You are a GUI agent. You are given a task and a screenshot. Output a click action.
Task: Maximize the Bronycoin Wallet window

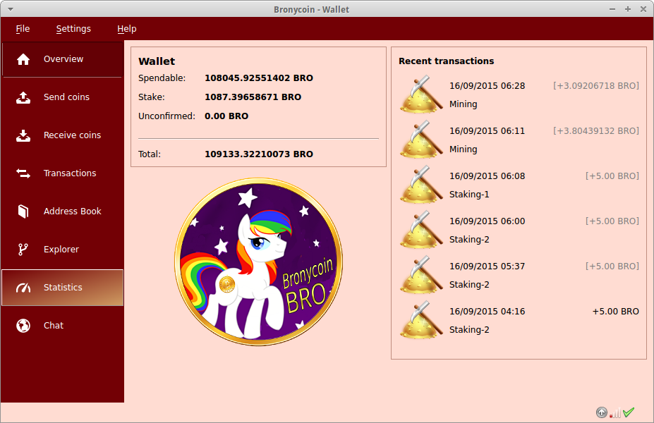tap(628, 9)
